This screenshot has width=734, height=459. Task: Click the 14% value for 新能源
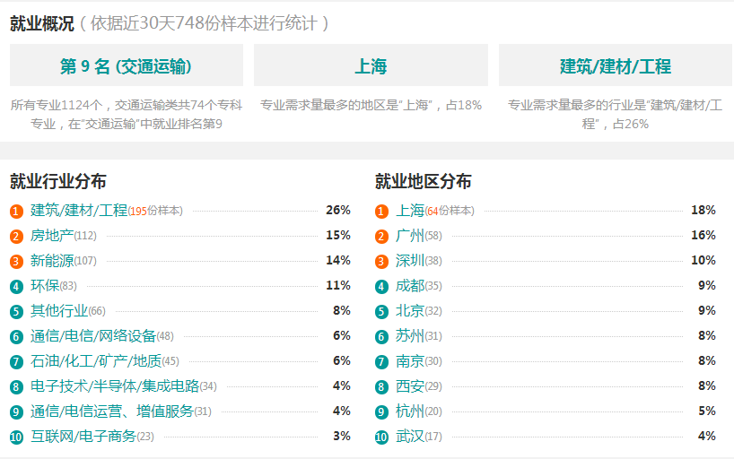point(338,260)
